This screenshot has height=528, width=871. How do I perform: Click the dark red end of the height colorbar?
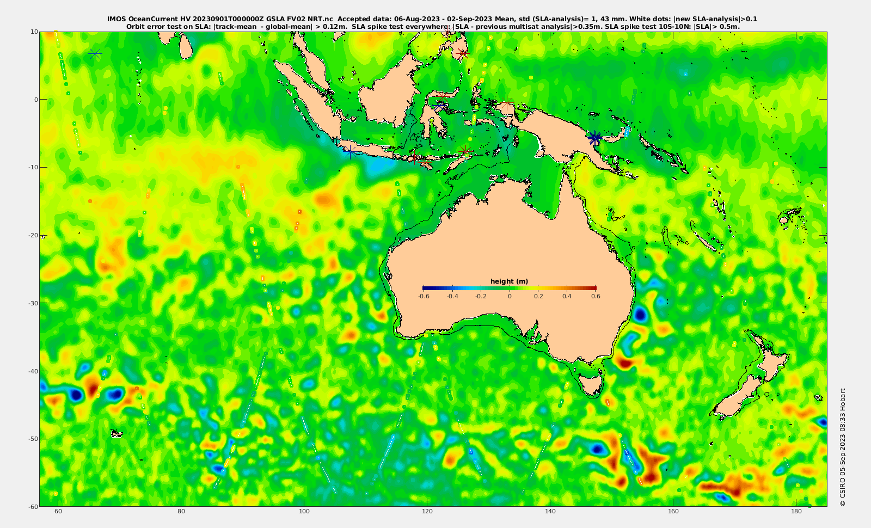(593, 288)
